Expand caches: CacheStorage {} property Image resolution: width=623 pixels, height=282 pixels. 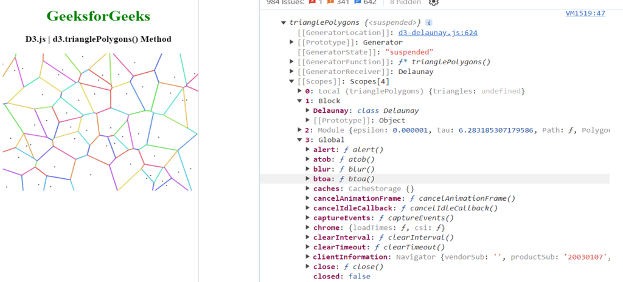308,189
